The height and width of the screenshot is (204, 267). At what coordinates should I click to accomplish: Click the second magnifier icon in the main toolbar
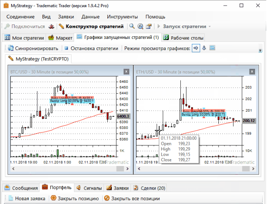coord(140,26)
